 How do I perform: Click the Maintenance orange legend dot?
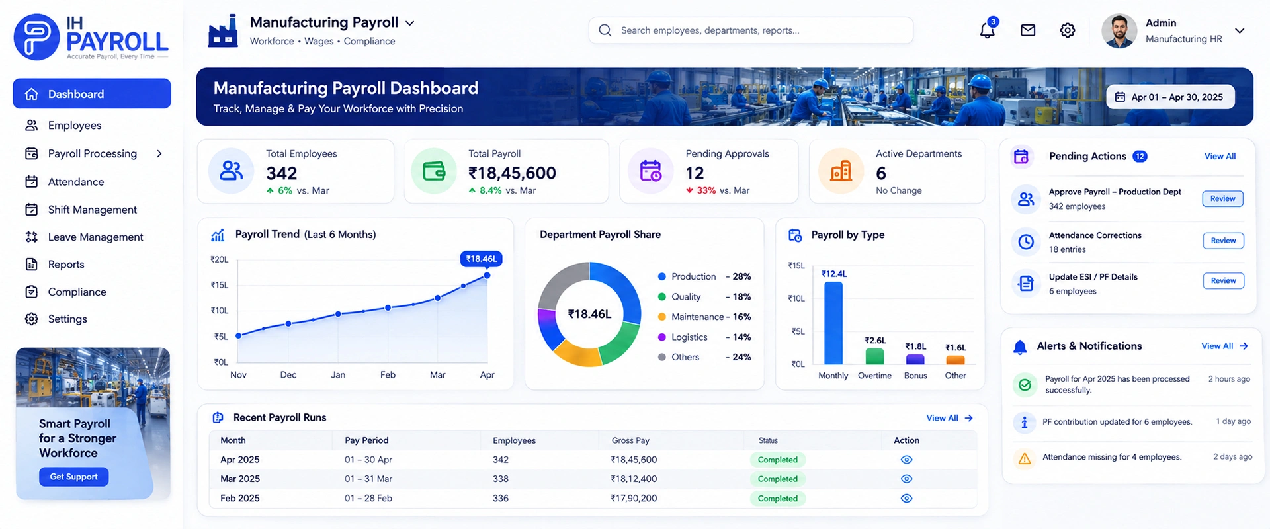pos(661,317)
